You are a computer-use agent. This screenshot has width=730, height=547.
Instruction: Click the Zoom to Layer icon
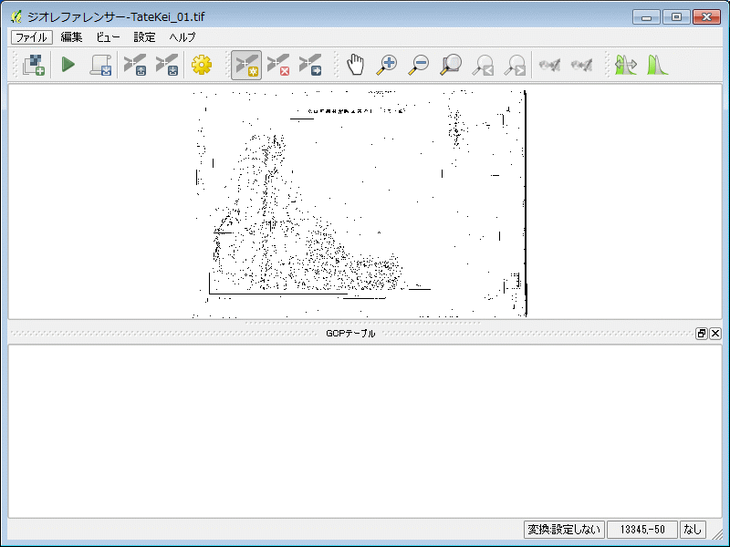(451, 65)
